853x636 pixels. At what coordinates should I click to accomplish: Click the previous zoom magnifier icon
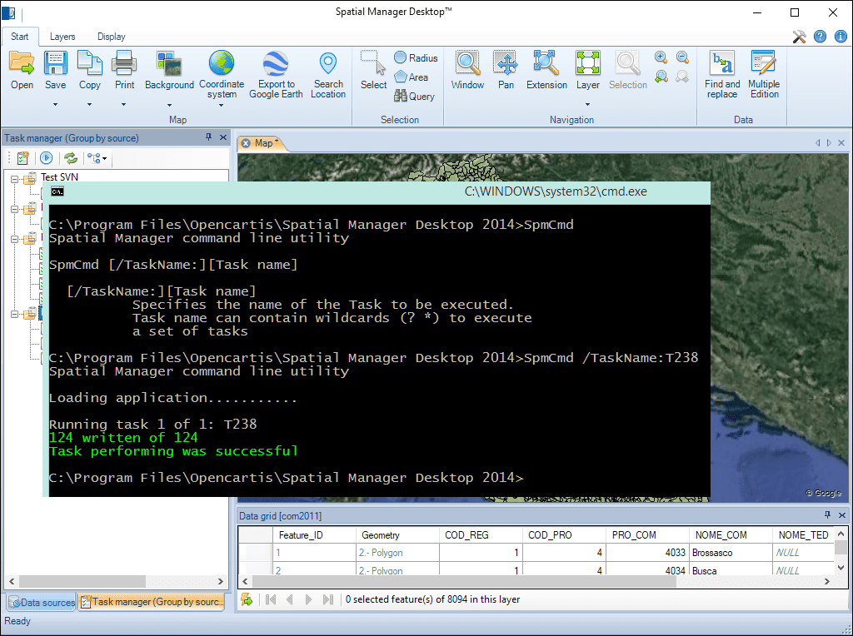(x=661, y=77)
